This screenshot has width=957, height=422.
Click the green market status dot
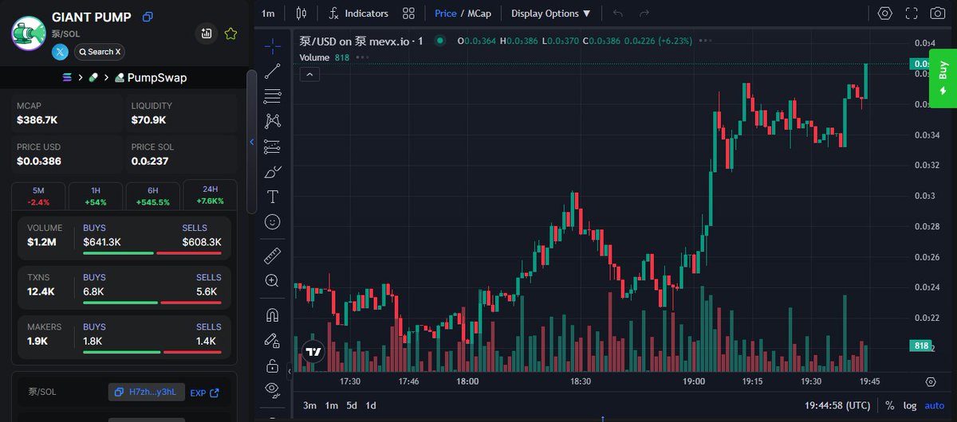(440, 41)
